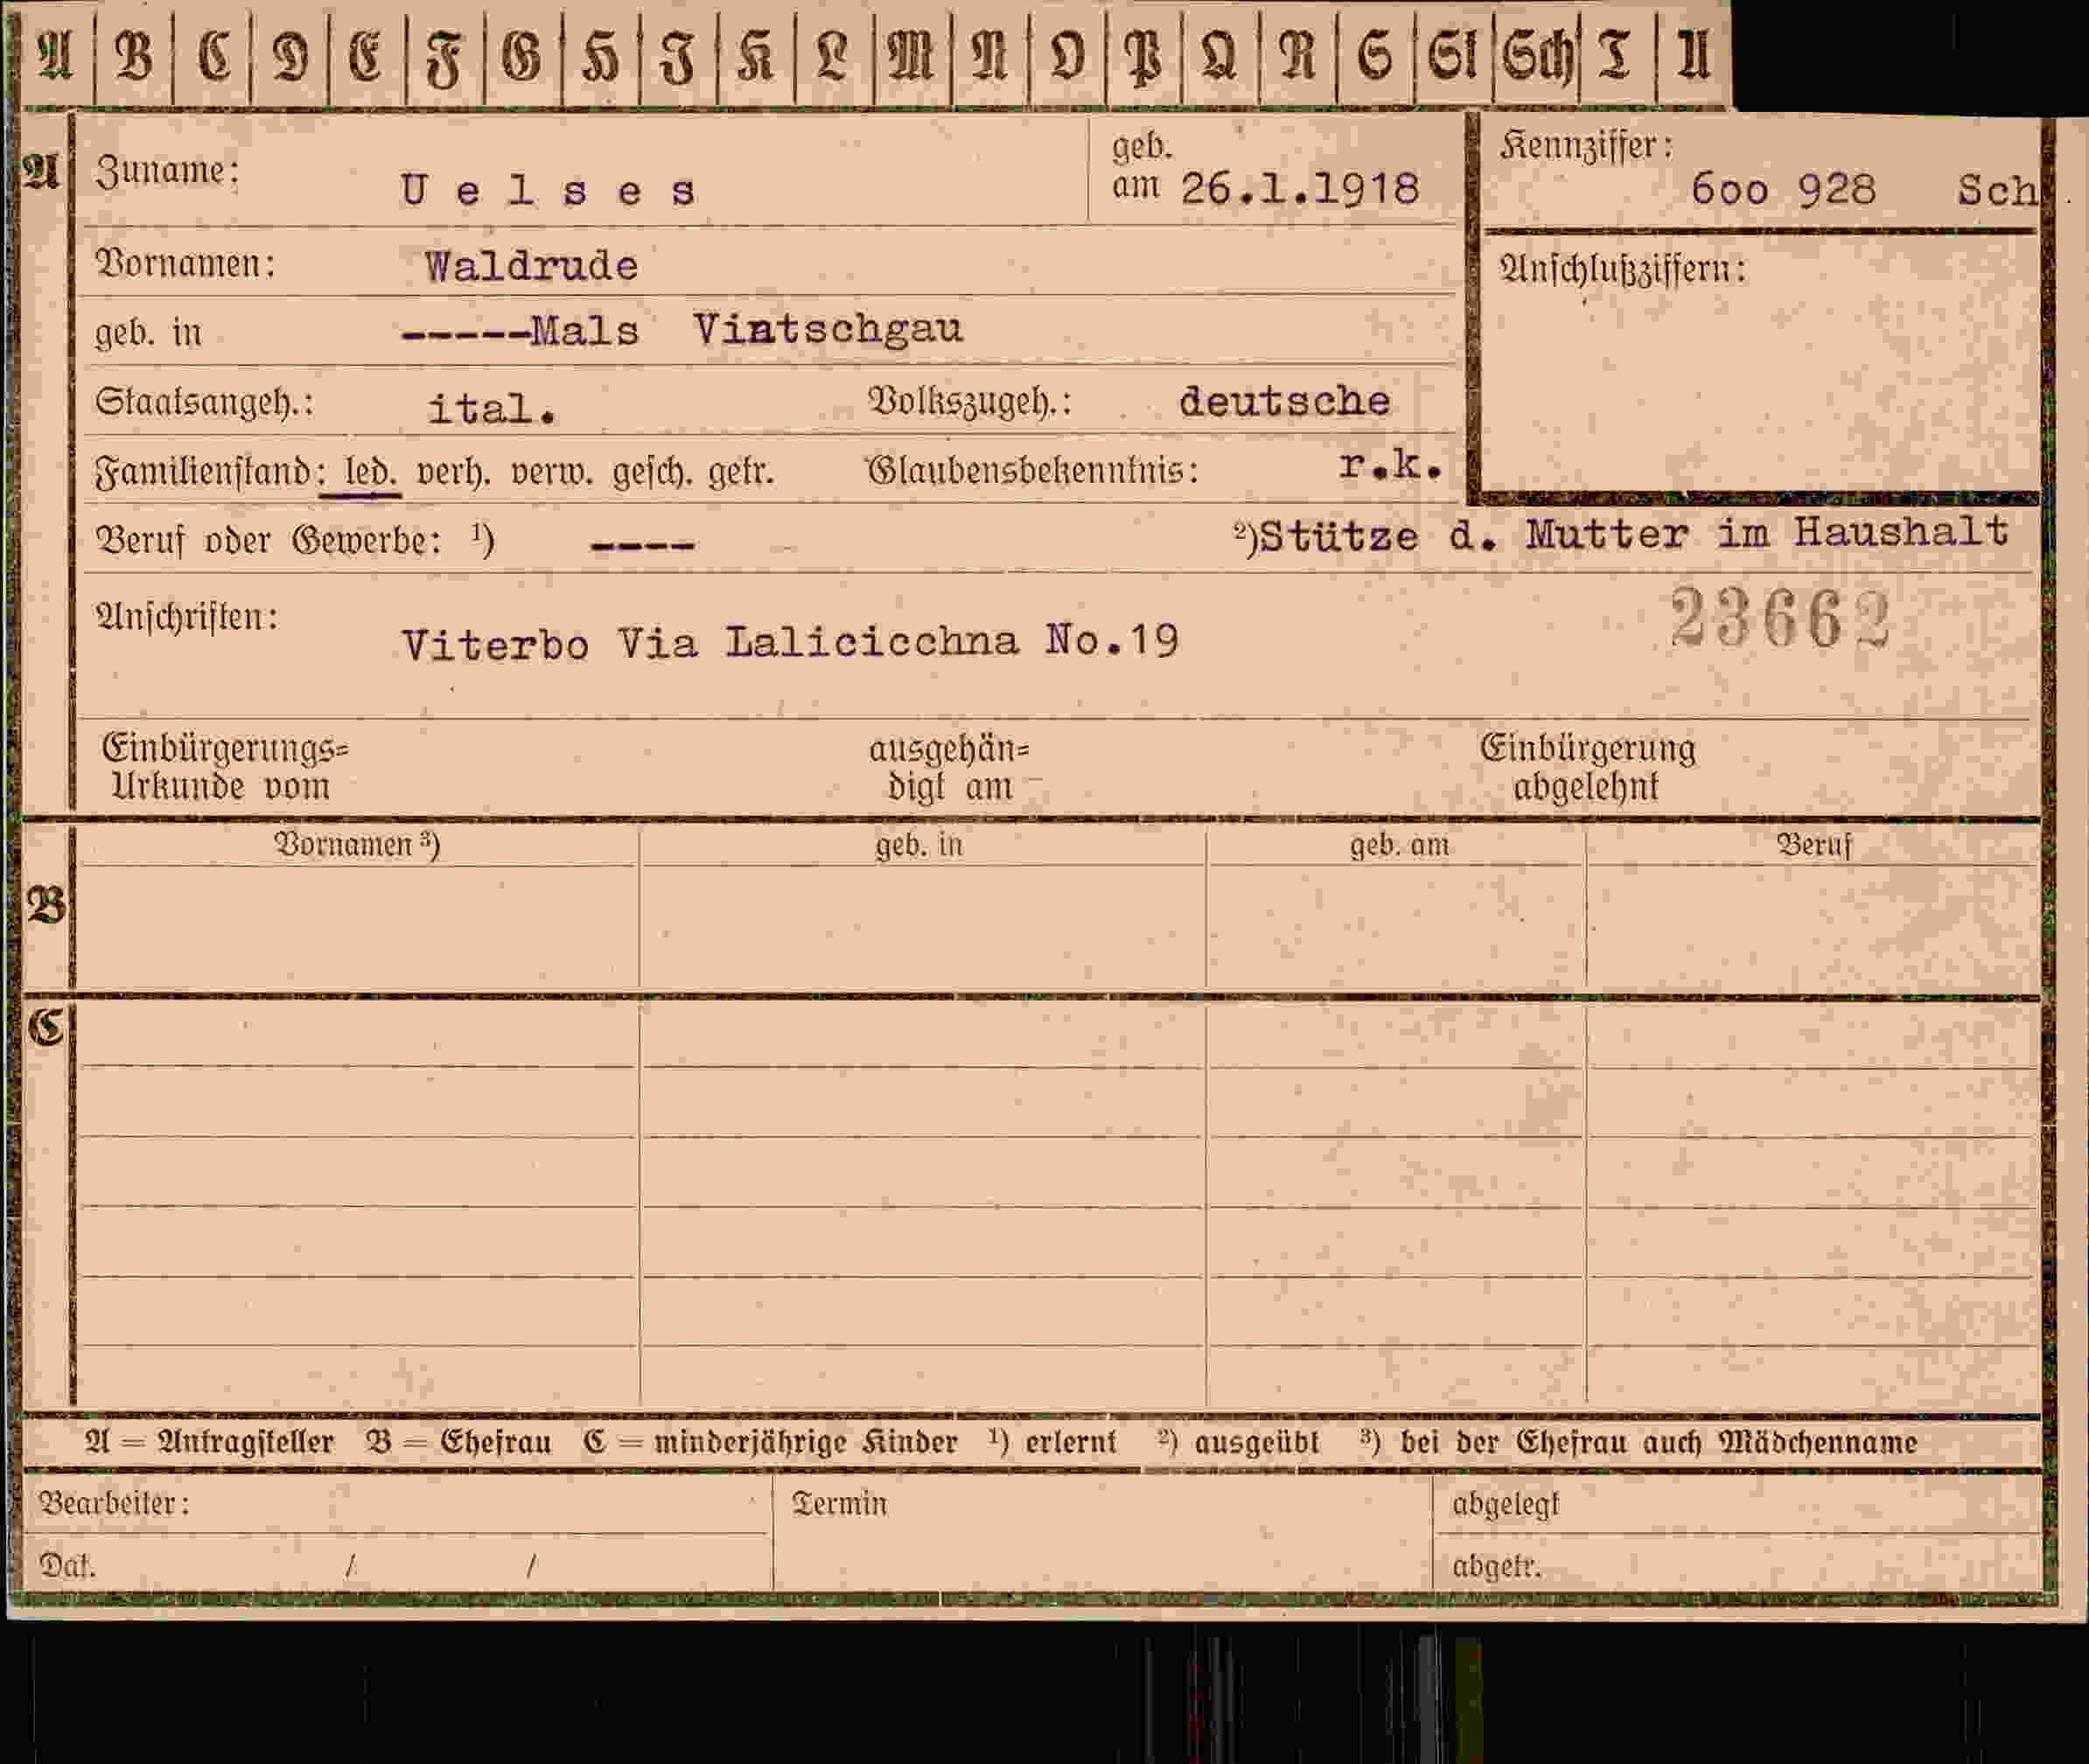Click the ethnicity value 'deutsche'
Viewport: 2089px width, 1764px height.
click(x=1284, y=401)
